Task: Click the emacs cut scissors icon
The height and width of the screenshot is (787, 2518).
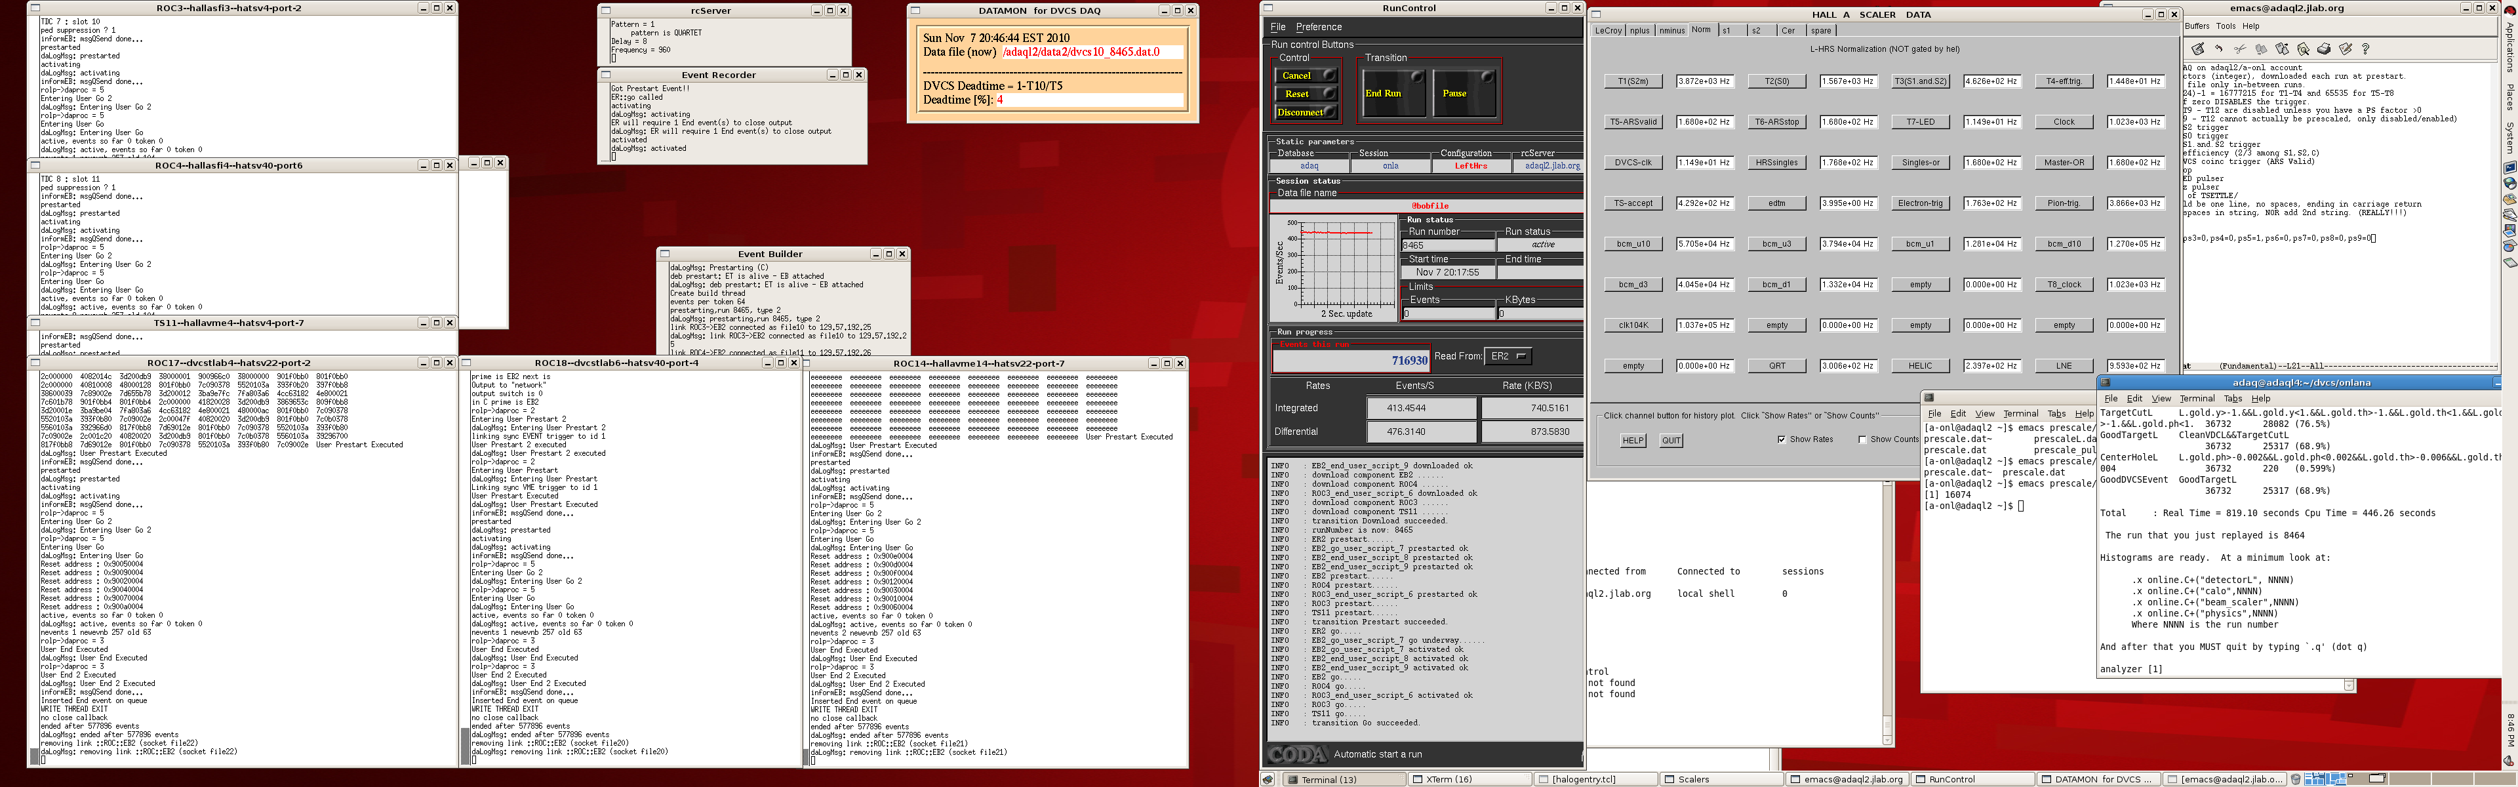Action: pos(2239,49)
